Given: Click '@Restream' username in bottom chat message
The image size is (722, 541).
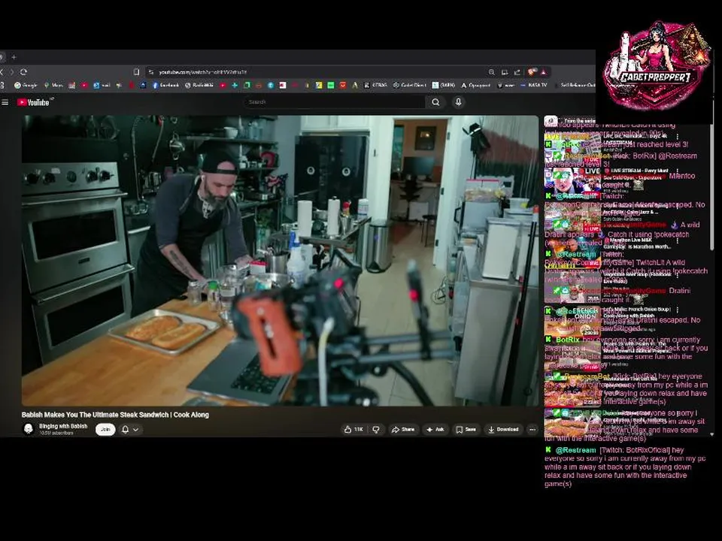Looking at the screenshot, I should point(575,450).
